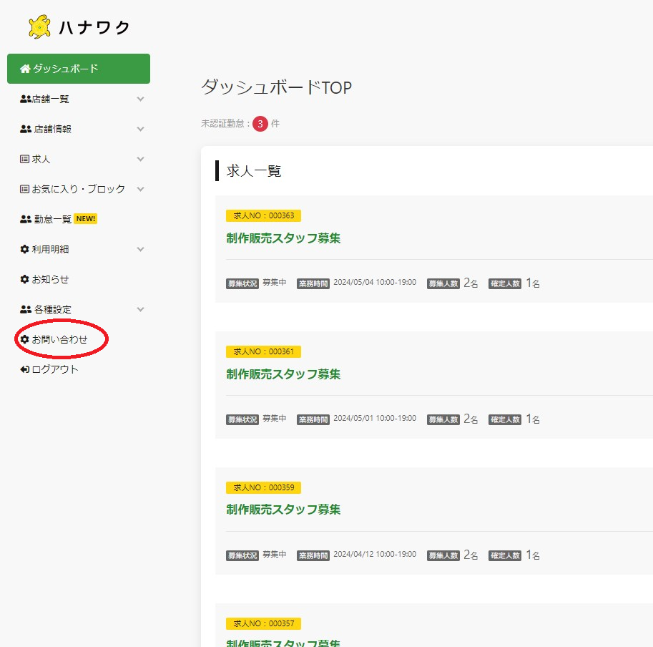Expand the 店舗情報 submenu arrow
Image resolution: width=653 pixels, height=647 pixels.
click(x=140, y=129)
